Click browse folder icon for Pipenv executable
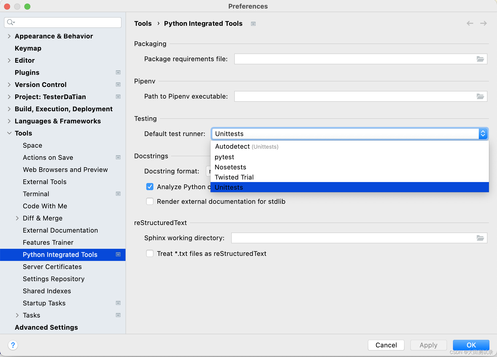This screenshot has height=357, width=497. tap(480, 96)
